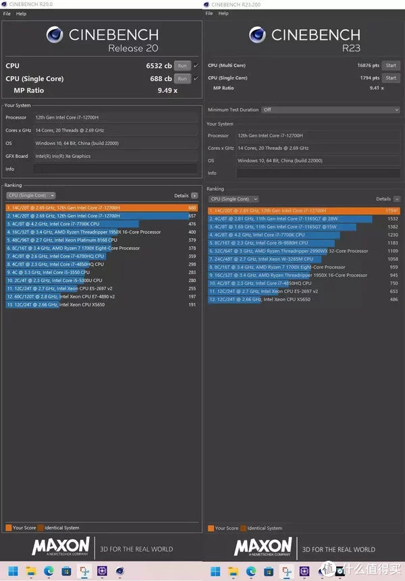Click brown Identical System swatch in R23
Viewport: 405px width, 581px height.
point(243,528)
